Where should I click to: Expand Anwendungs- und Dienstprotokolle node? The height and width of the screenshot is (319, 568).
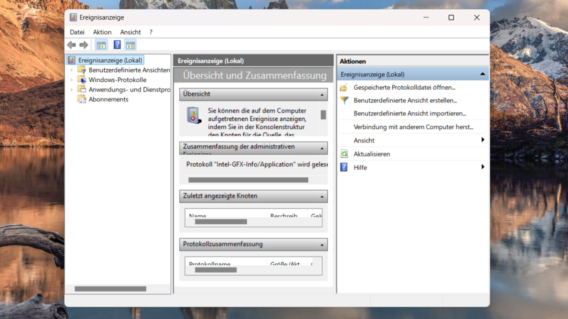click(x=72, y=90)
